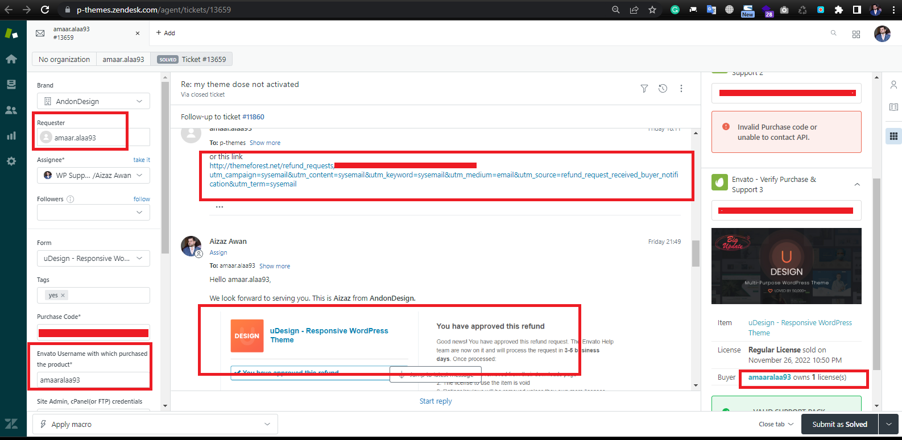Click the Envato Username amaaralaa93 field
Image resolution: width=902 pixels, height=440 pixels.
[x=93, y=380]
